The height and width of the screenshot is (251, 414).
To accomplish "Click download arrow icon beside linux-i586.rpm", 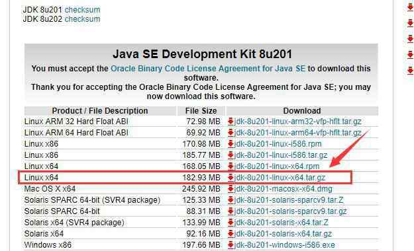I will coord(231,144).
